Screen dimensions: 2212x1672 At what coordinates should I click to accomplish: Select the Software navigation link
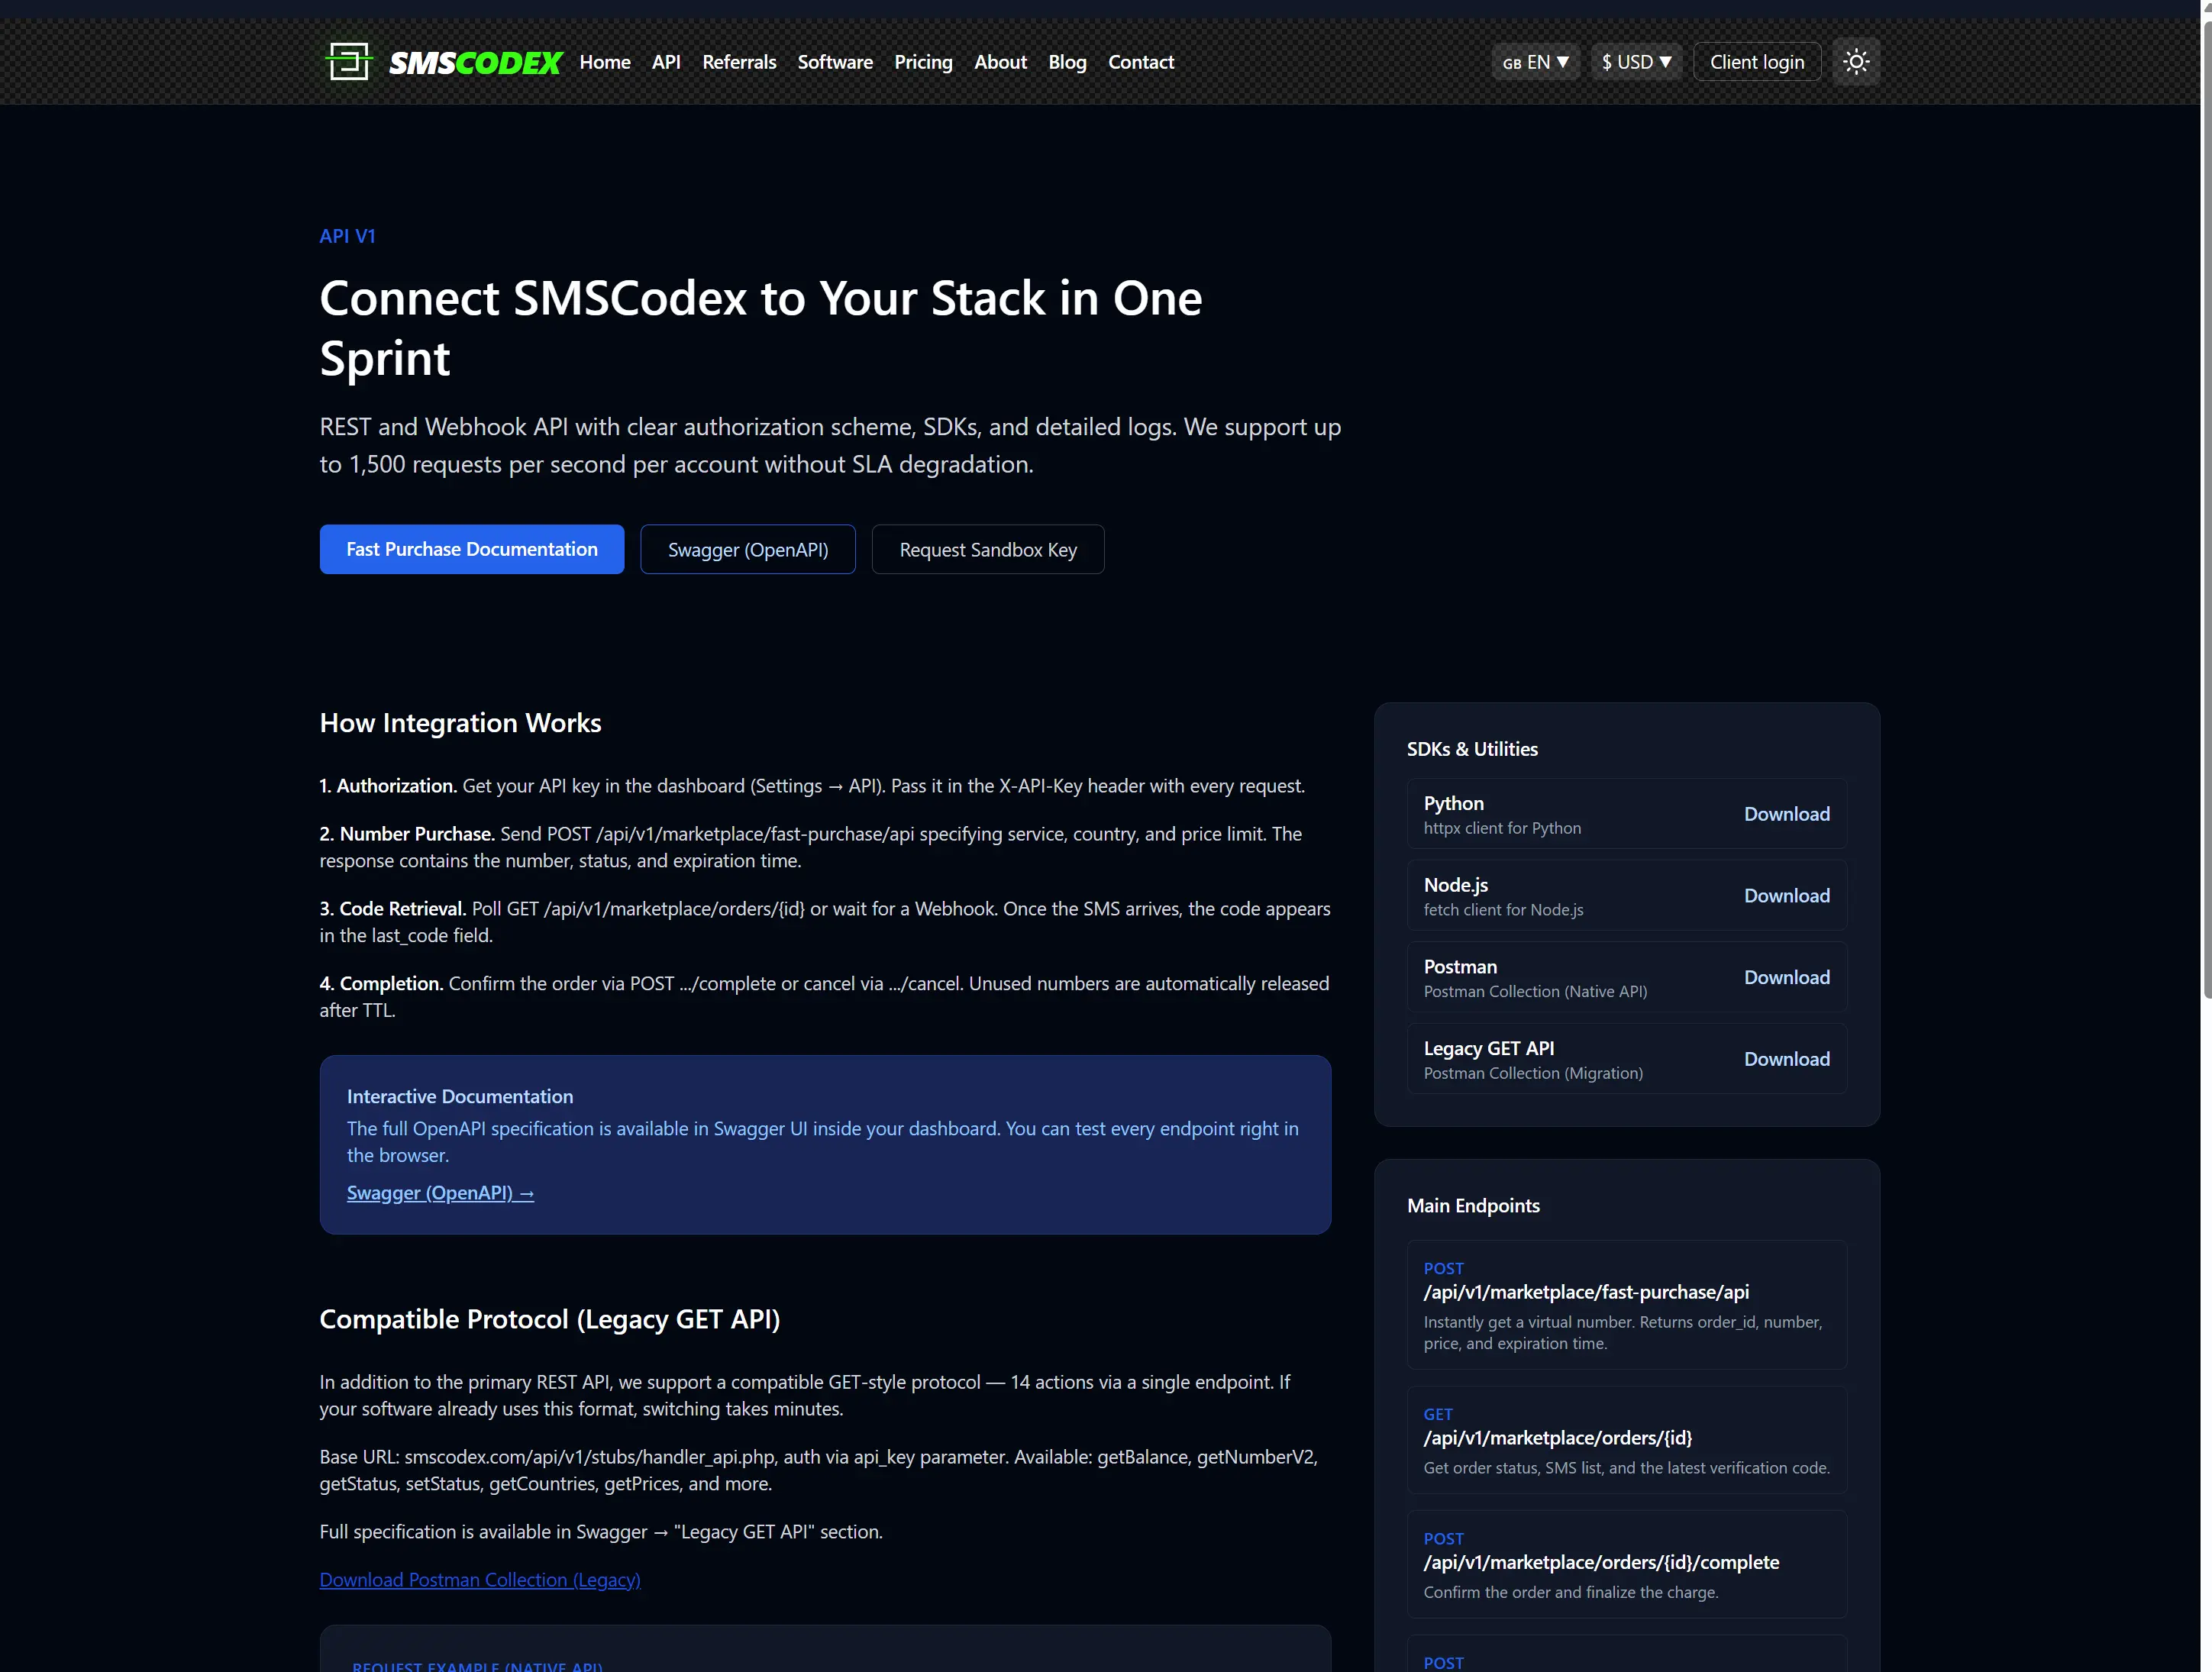[835, 62]
